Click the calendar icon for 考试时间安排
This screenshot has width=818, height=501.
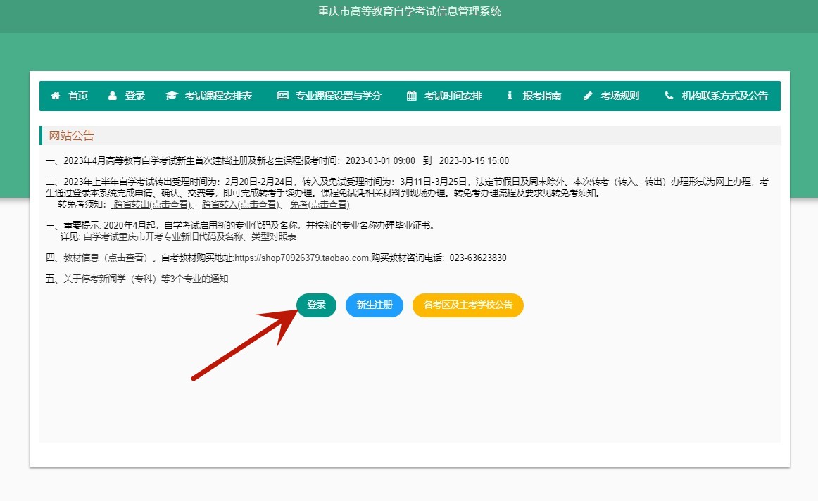coord(412,96)
